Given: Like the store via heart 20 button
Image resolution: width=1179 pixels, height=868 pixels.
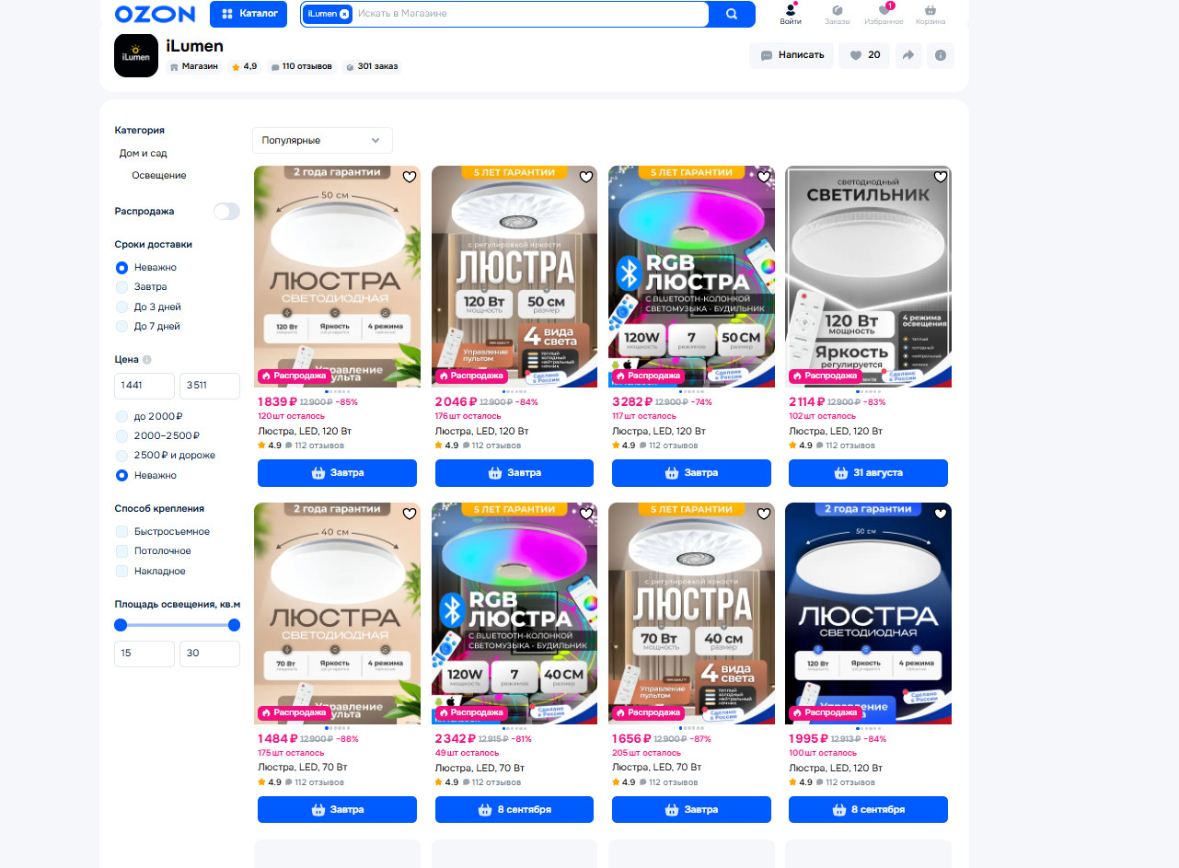Looking at the screenshot, I should click(x=864, y=55).
